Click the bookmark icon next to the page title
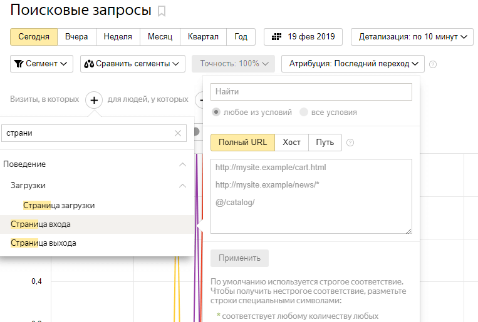The height and width of the screenshot is (322, 478). tap(162, 11)
